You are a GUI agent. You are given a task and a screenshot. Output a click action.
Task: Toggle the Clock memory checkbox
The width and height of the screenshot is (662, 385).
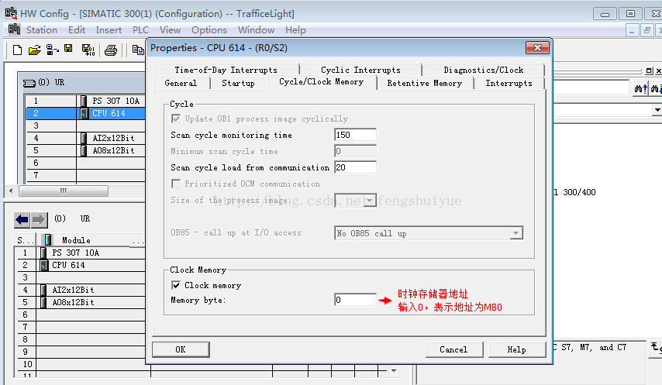(176, 286)
